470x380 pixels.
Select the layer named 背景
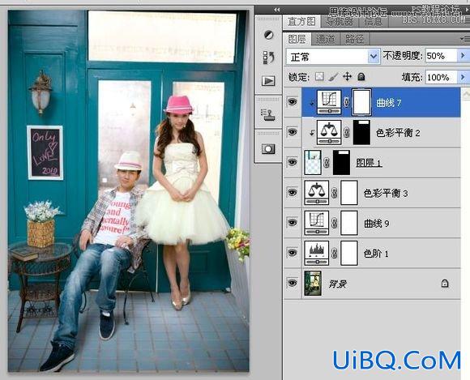coord(338,284)
